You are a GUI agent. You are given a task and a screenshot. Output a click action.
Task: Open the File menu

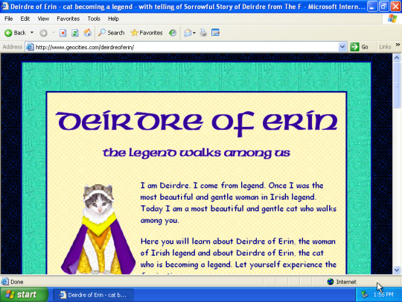click(x=8, y=19)
